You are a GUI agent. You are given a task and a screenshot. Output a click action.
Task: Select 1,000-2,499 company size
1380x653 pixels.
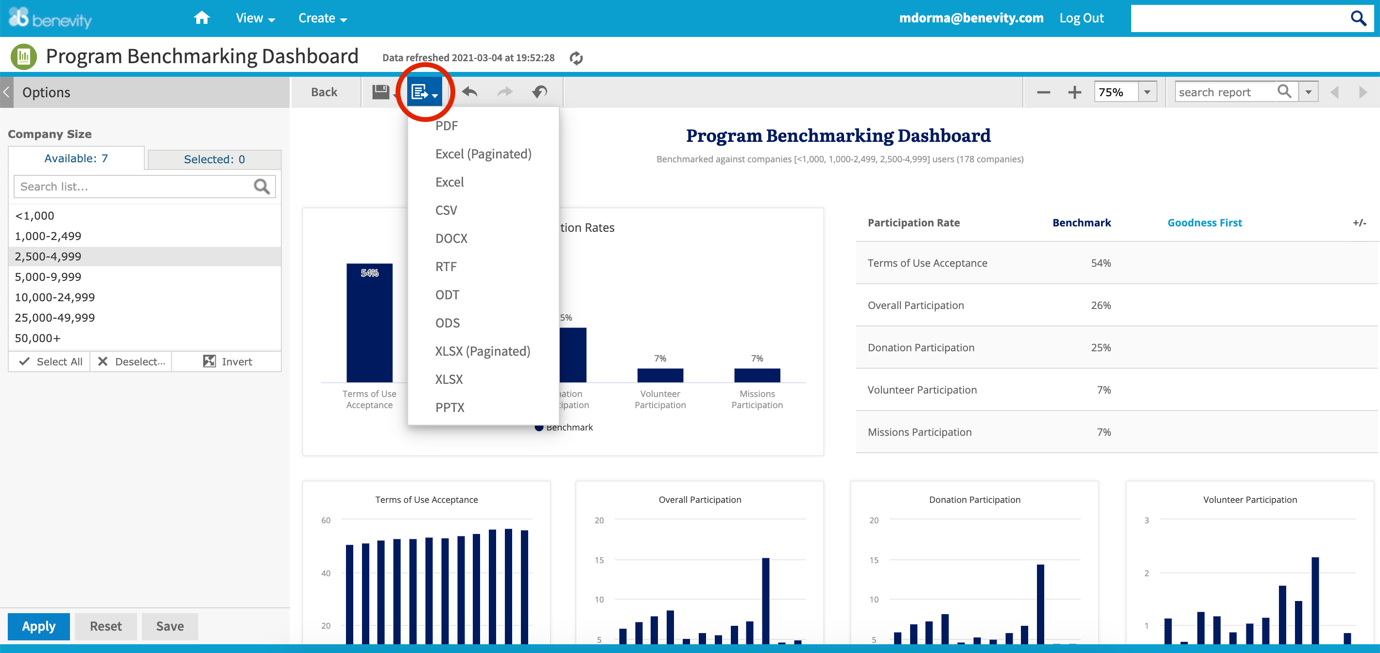tap(145, 236)
